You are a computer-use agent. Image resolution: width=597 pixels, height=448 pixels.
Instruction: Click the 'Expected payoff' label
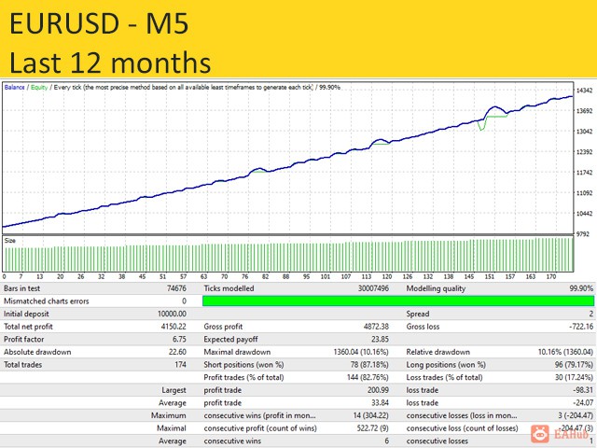[230, 339]
